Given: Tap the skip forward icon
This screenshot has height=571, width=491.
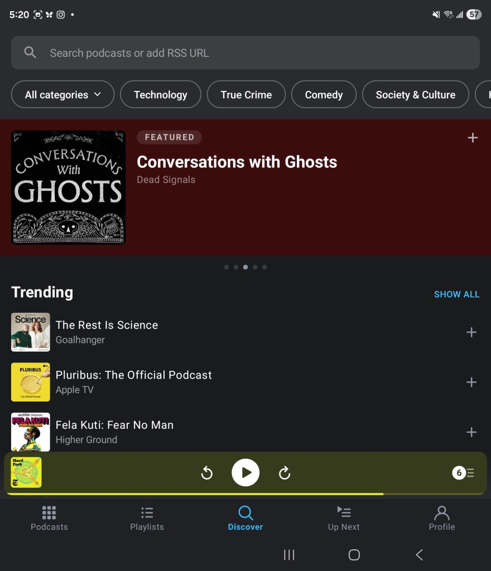Looking at the screenshot, I should click(x=285, y=473).
